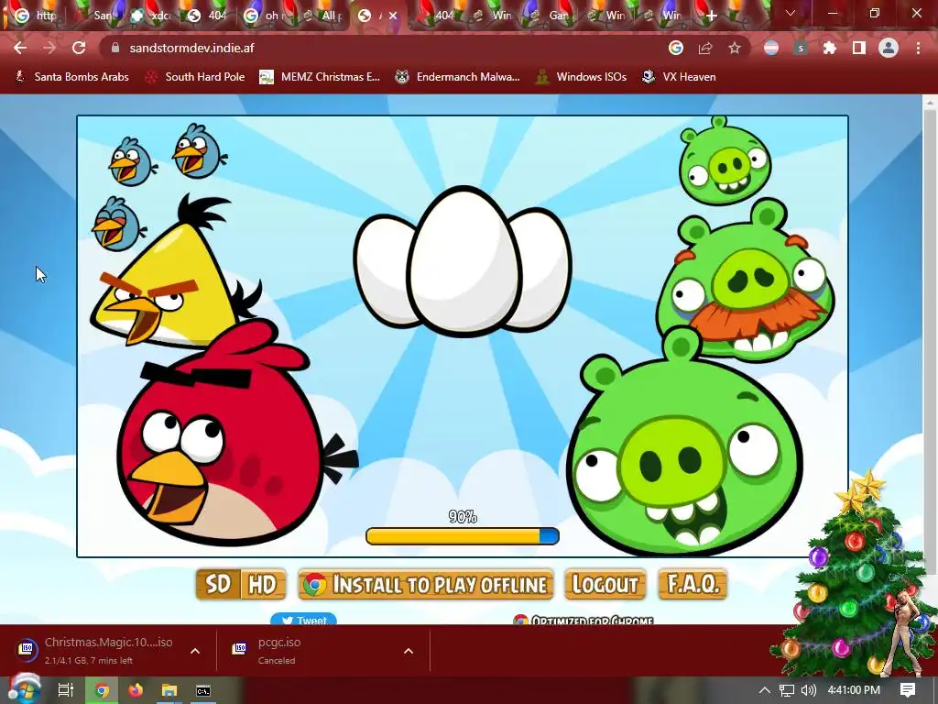
Task: Click the Google icon in the address bar
Action: click(676, 48)
